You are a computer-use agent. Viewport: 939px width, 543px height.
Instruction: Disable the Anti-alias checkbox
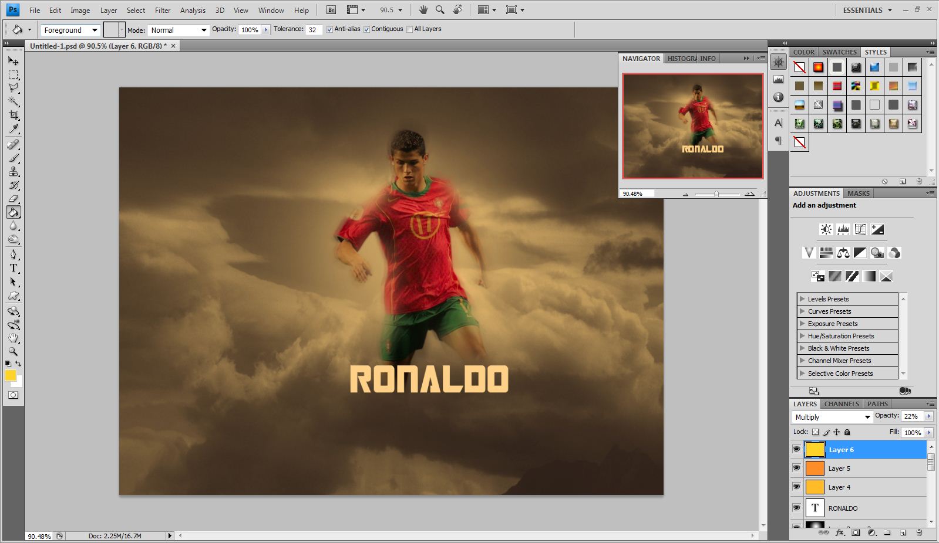tap(329, 29)
